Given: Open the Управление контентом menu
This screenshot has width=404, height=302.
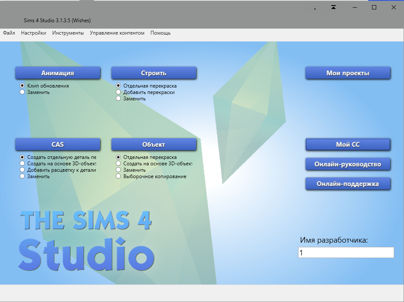Looking at the screenshot, I should (x=116, y=33).
